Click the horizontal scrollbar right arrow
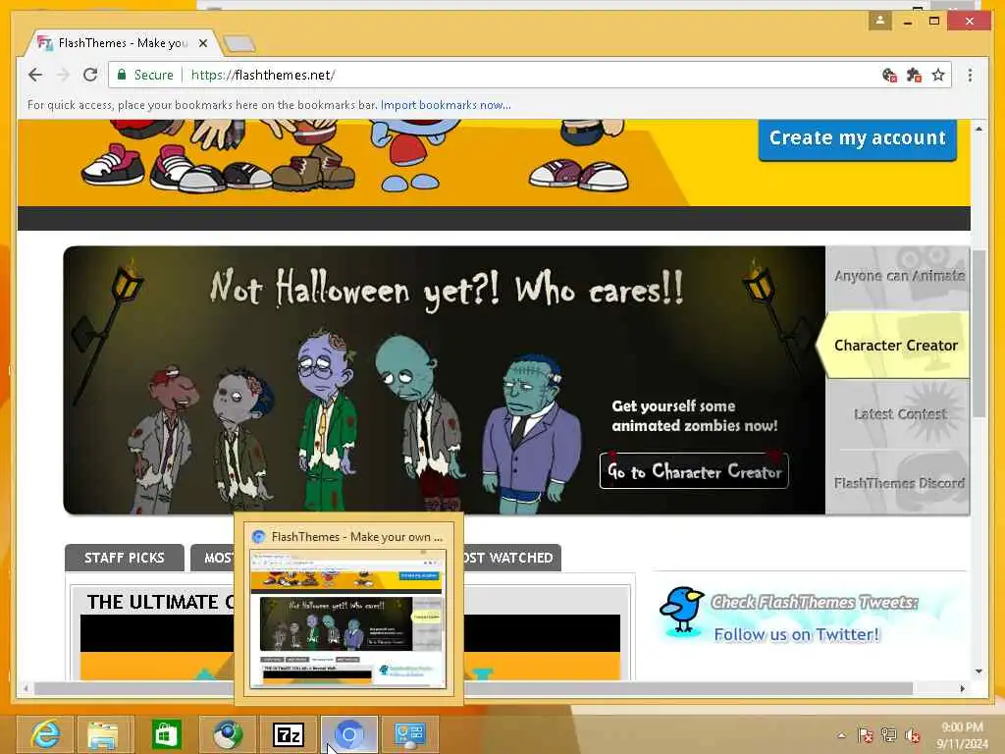This screenshot has height=754, width=1005. point(962,688)
